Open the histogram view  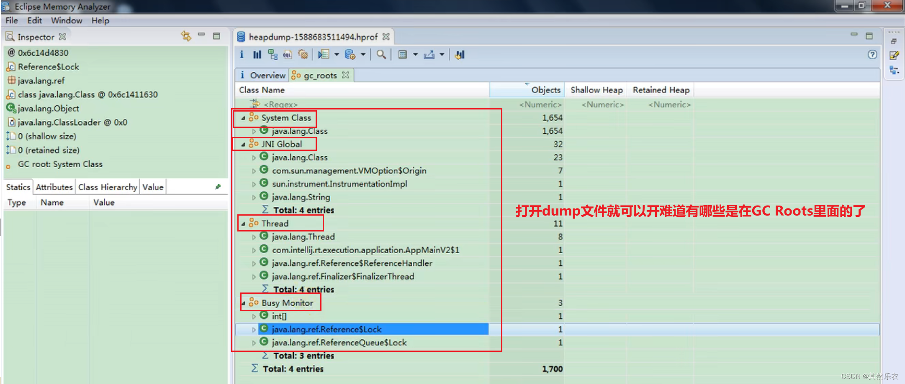257,54
